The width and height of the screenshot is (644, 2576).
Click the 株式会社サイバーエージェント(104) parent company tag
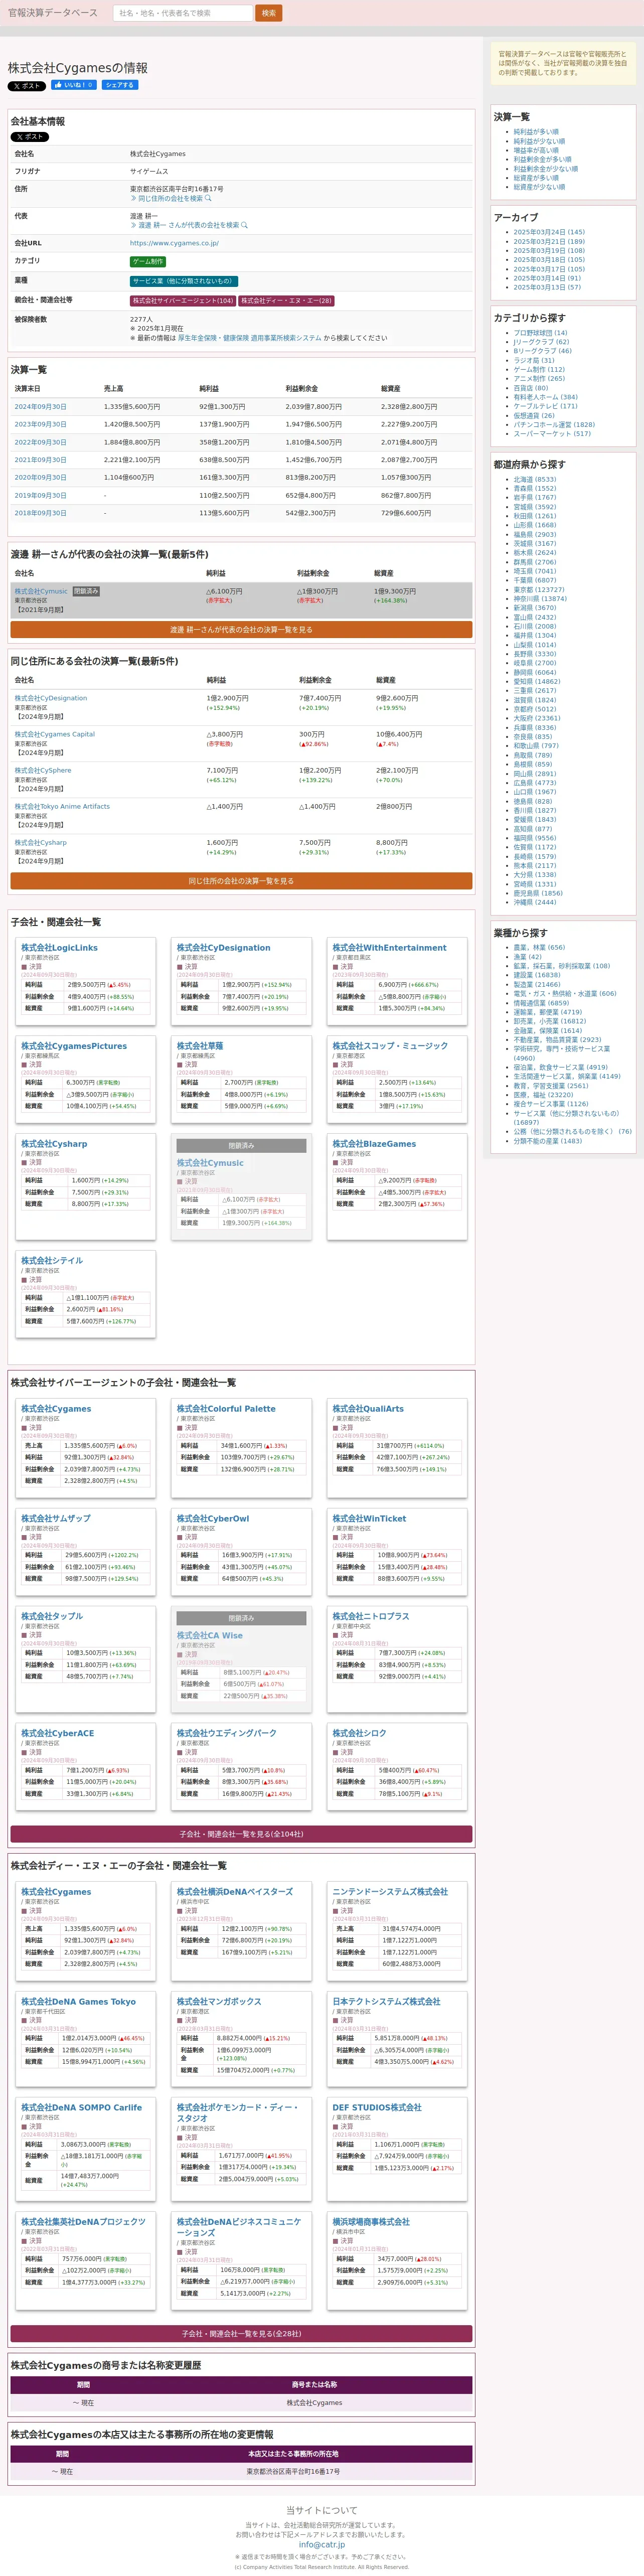coord(183,300)
